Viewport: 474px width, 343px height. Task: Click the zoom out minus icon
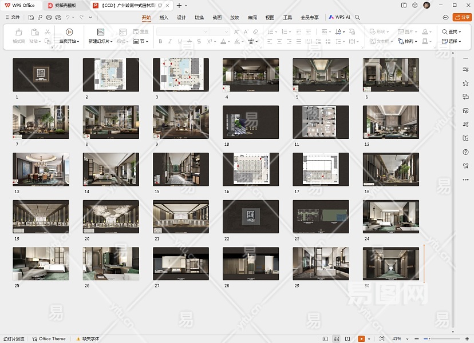(417, 339)
